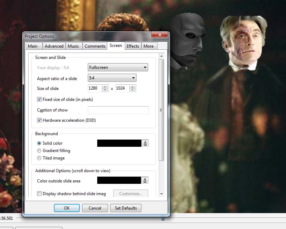Decrease slide width with down arrow
The height and width of the screenshot is (229, 286).
[105, 90]
